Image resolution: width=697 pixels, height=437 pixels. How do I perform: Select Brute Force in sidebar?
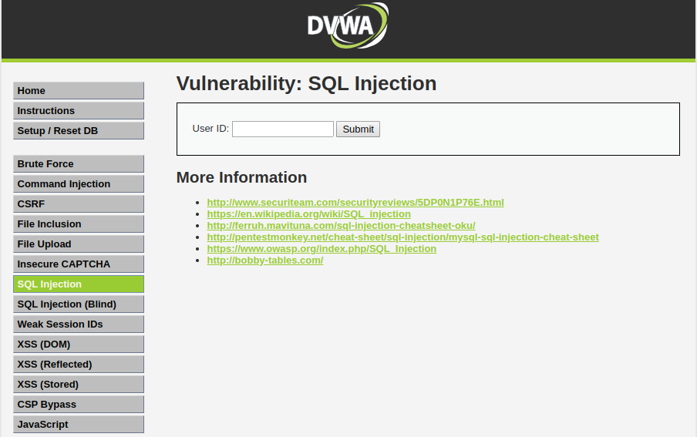(78, 164)
